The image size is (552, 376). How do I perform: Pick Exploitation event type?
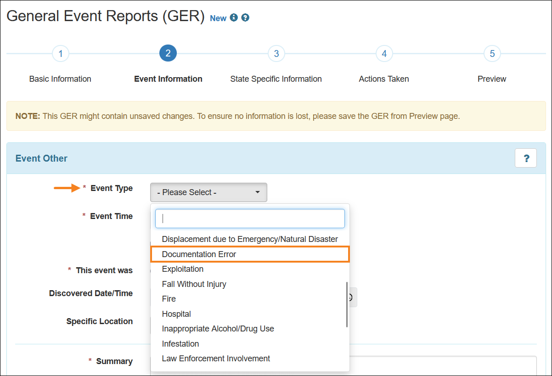pyautogui.click(x=250, y=269)
